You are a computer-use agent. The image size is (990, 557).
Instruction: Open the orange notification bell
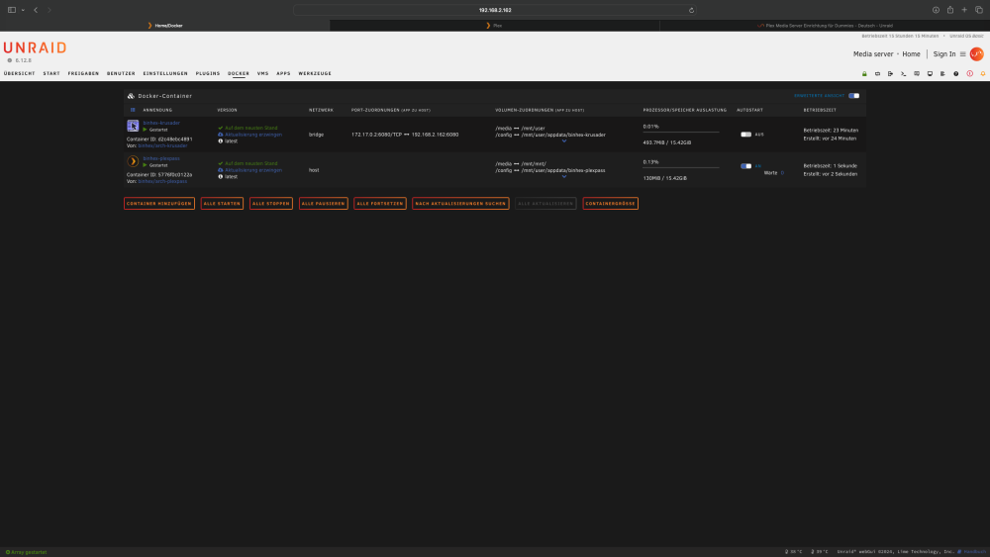click(x=983, y=74)
